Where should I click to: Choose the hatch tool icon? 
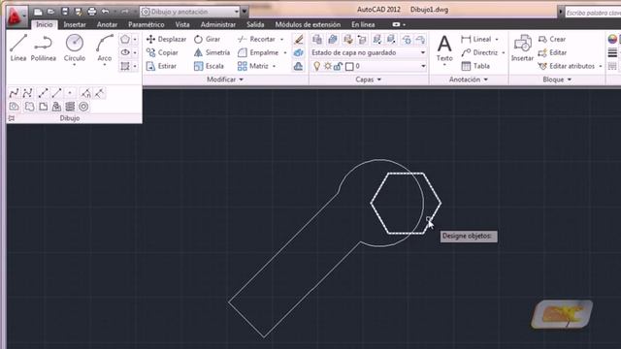[125, 66]
